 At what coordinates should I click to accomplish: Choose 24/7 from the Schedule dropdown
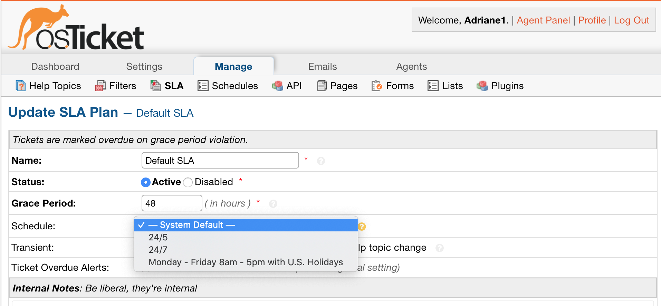[157, 249]
